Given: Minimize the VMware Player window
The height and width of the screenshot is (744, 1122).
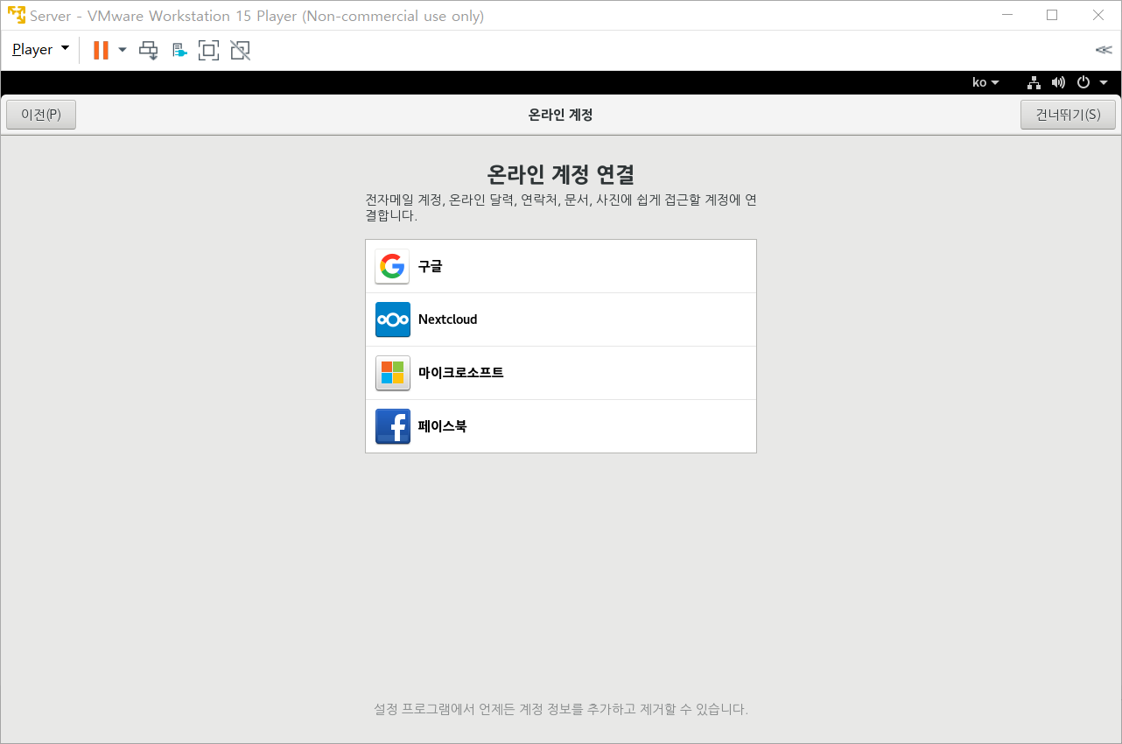Looking at the screenshot, I should pyautogui.click(x=1006, y=15).
